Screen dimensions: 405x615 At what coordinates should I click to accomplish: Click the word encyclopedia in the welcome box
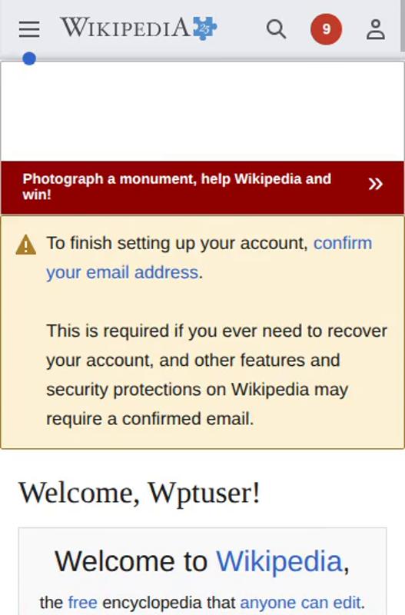pyautogui.click(x=168, y=602)
